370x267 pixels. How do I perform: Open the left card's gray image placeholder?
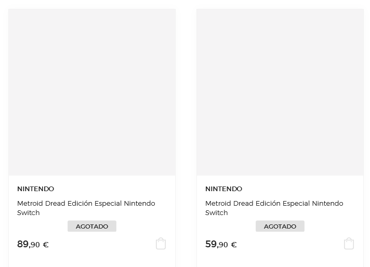pos(92,92)
